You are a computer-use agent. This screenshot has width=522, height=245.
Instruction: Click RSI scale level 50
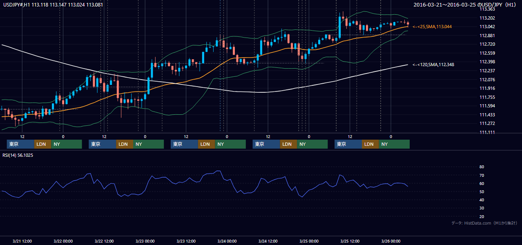(x=482, y=192)
